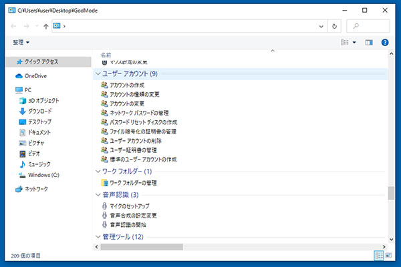401x267 pixels.
Task: Collapse the ワーク フォルダー group
Action: click(98, 172)
